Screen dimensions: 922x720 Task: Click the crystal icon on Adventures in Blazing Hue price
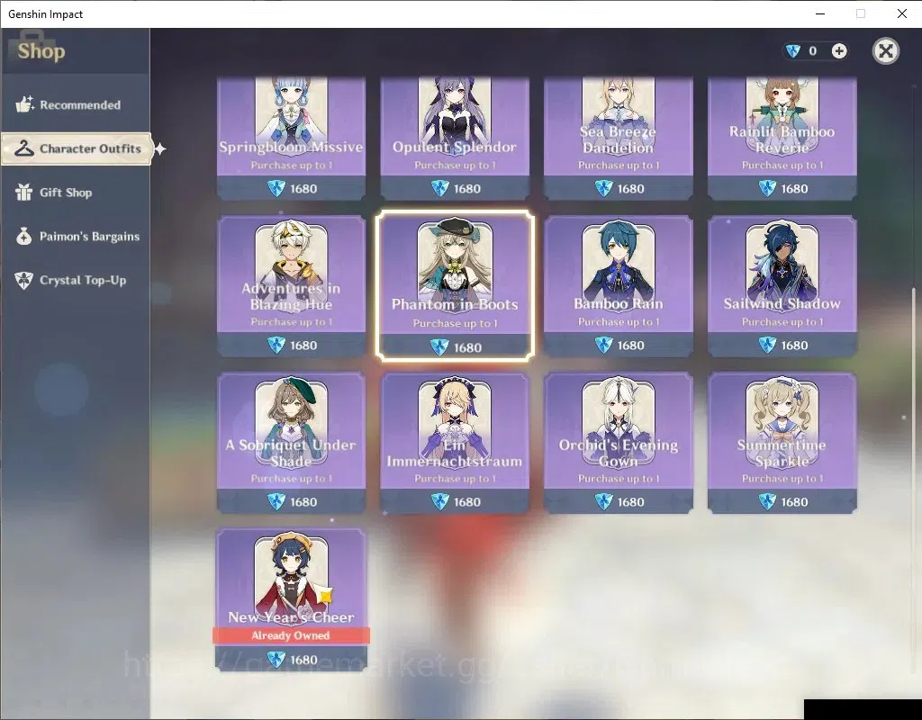coord(276,345)
